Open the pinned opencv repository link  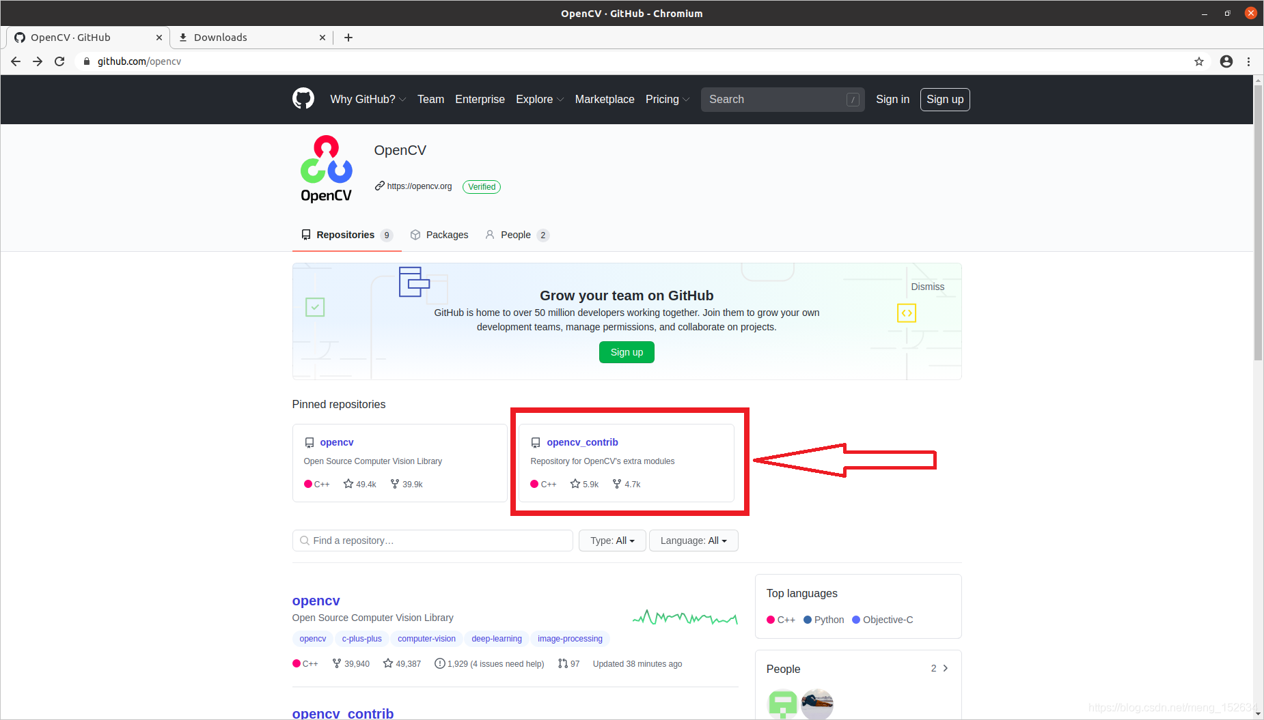[337, 442]
